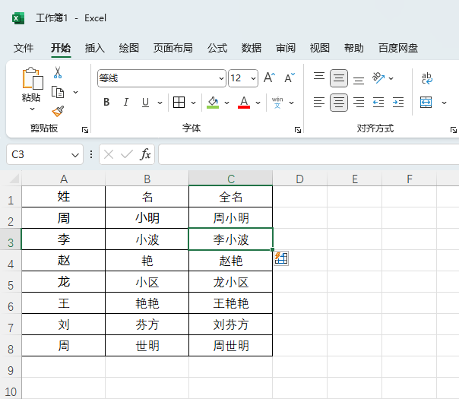
Task: Open Insert Function with the fx icon
Action: click(x=145, y=154)
